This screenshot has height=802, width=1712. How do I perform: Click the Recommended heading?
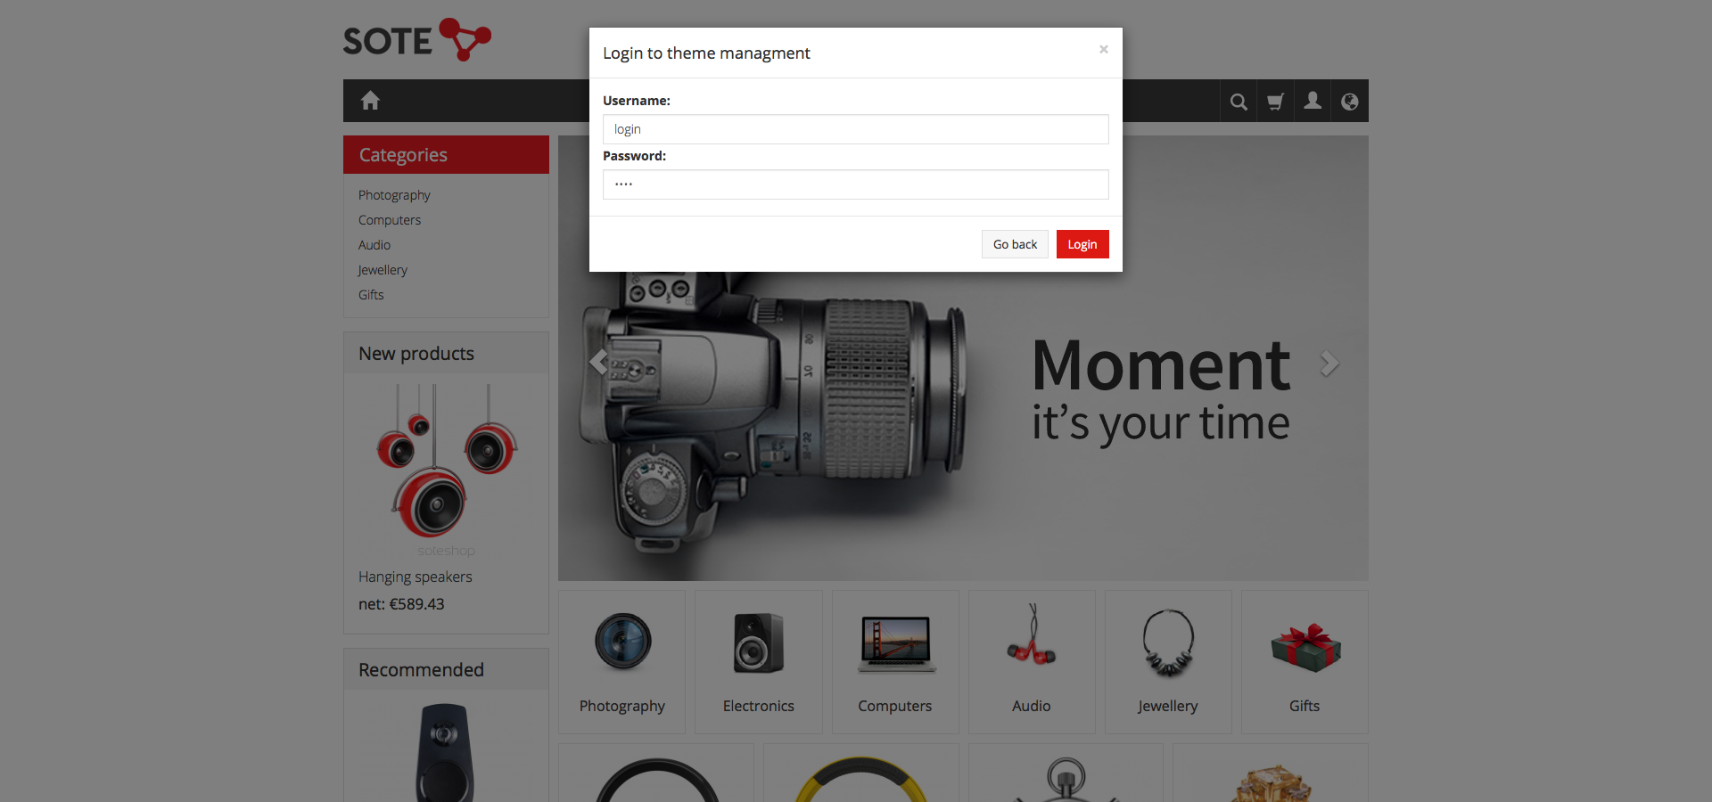click(421, 670)
